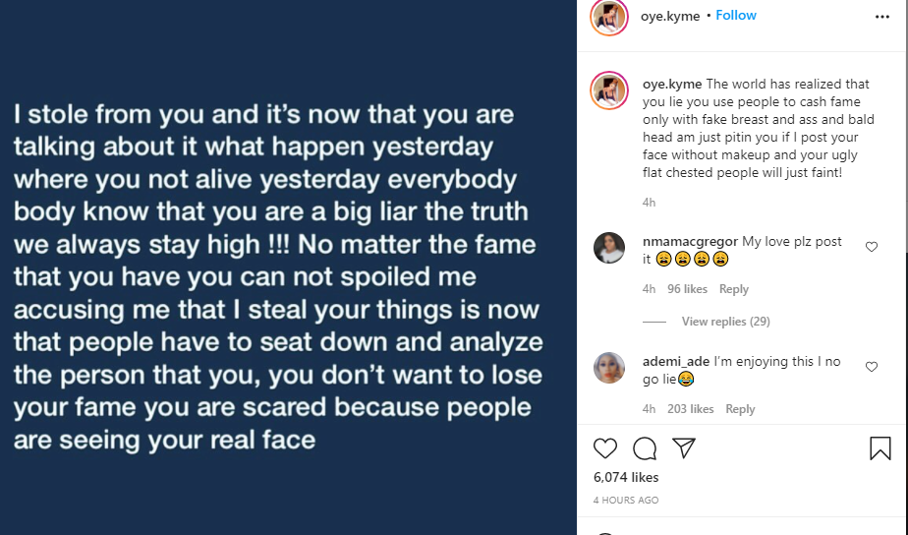
Task: Click the nmamacgregor username link
Action: [690, 242]
